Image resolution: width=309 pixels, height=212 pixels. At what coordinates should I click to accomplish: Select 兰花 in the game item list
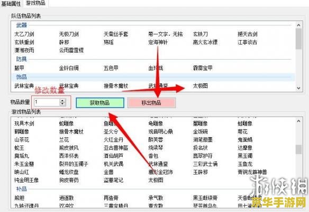(x=64, y=140)
